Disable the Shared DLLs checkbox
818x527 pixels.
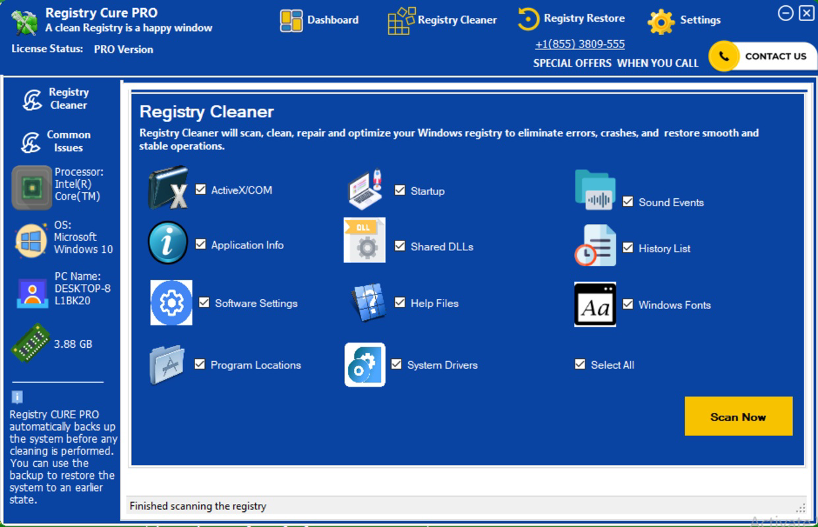pyautogui.click(x=399, y=246)
